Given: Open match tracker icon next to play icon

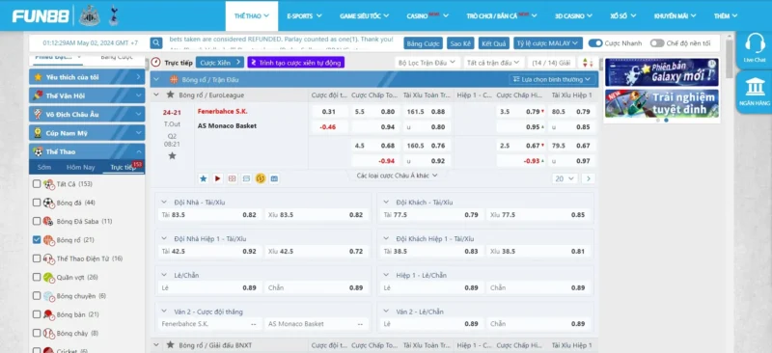Looking at the screenshot, I should 232,178.
